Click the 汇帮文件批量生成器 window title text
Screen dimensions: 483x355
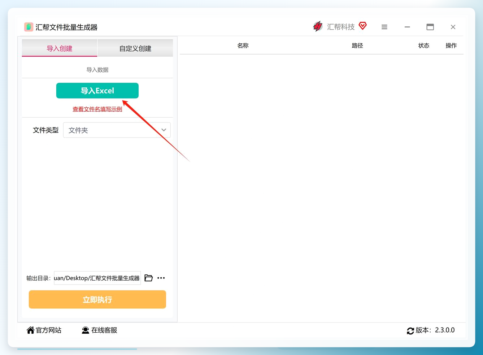(x=66, y=27)
